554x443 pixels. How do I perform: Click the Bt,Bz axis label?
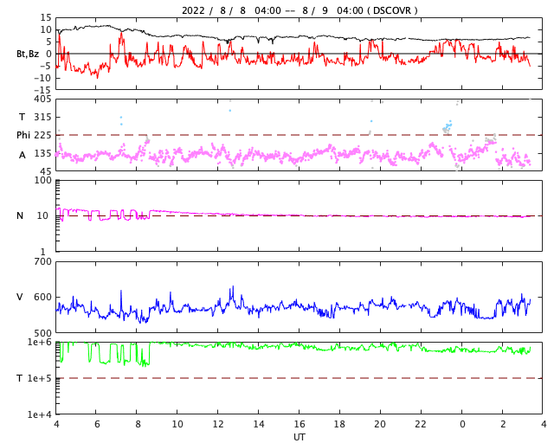28,54
